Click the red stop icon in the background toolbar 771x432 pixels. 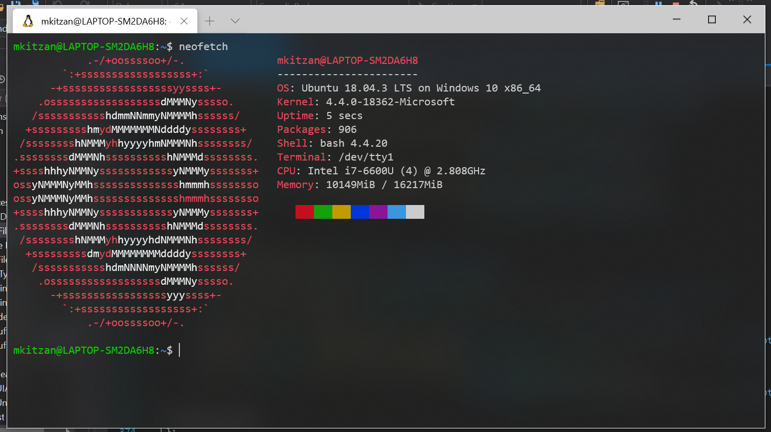click(x=676, y=4)
